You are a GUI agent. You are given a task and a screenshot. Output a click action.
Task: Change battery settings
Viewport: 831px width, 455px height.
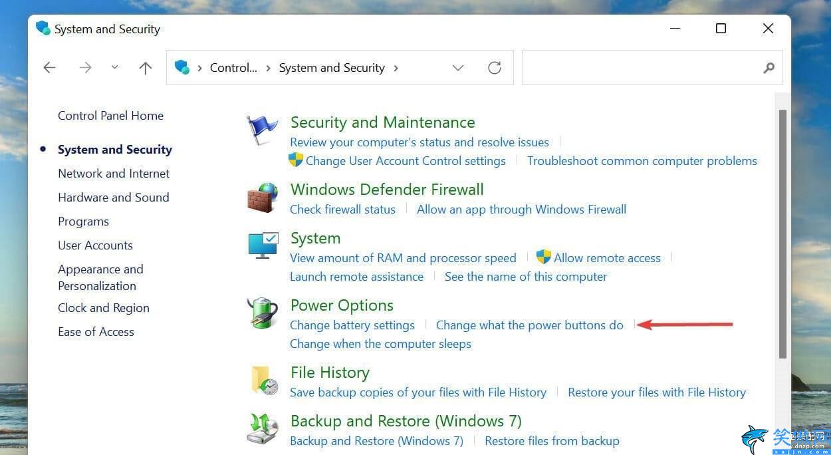click(352, 325)
